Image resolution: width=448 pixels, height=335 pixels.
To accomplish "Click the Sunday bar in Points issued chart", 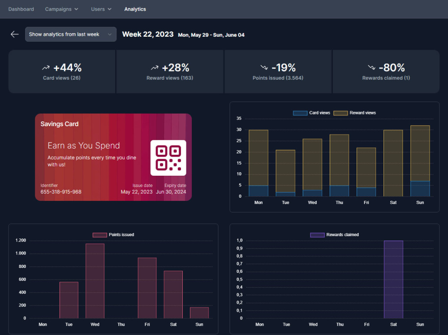I will coord(199,313).
